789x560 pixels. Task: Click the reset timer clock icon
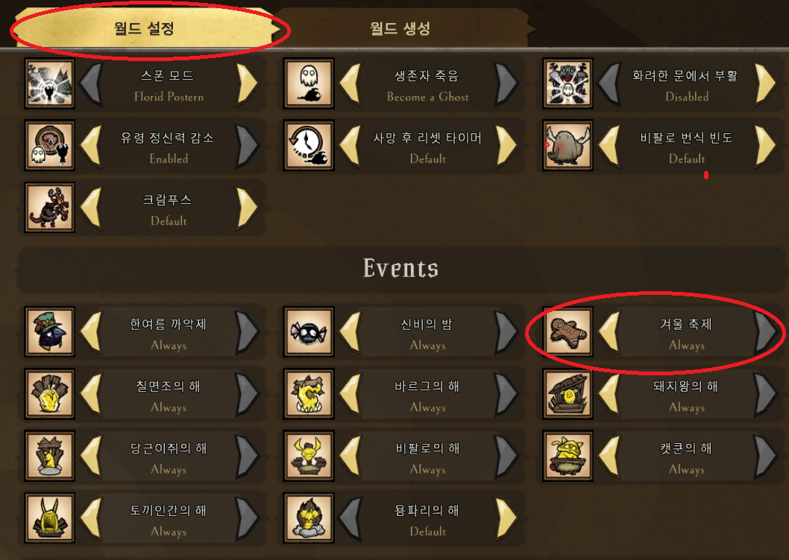point(309,145)
